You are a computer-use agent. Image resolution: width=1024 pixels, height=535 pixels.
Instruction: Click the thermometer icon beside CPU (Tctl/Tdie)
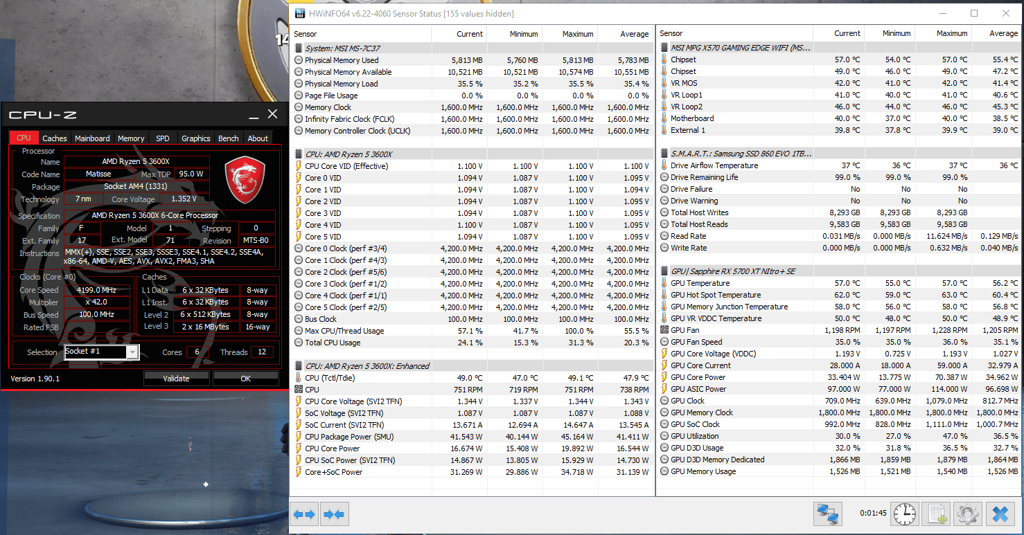tap(299, 378)
